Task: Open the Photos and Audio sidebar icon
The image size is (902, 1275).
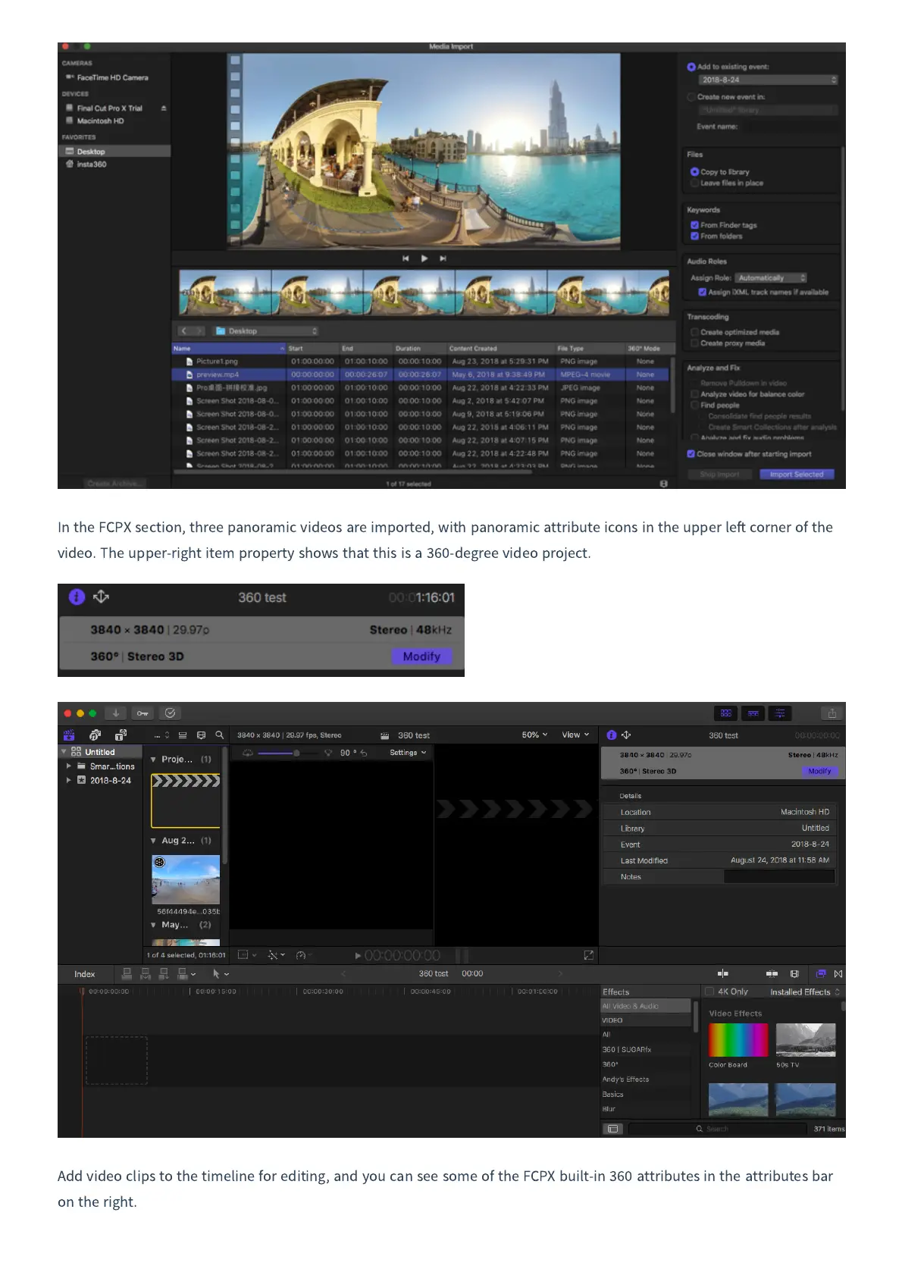Action: click(95, 735)
